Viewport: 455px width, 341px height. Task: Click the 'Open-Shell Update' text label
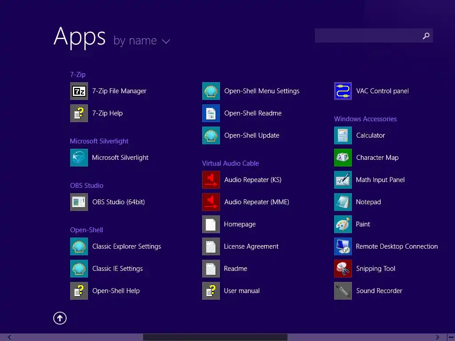251,135
